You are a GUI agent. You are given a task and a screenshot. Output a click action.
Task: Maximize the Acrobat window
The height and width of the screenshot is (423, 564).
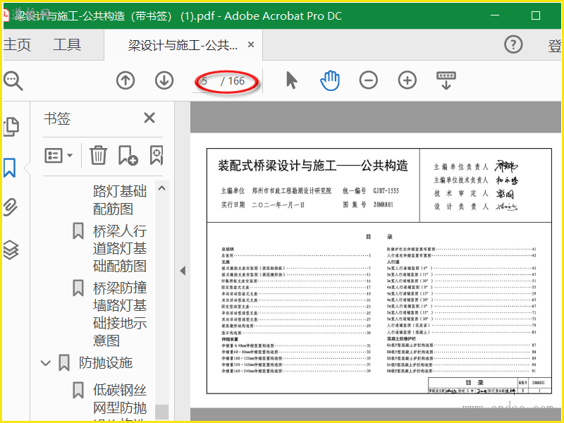(x=536, y=16)
